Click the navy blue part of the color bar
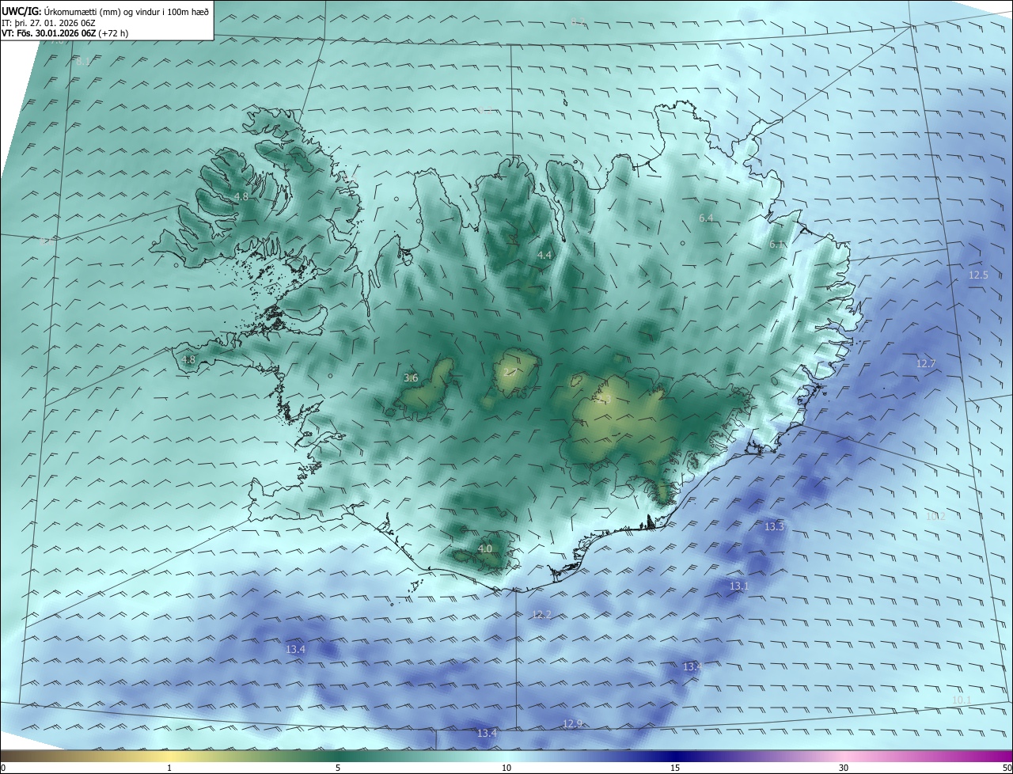1013x774 pixels. [x=675, y=757]
